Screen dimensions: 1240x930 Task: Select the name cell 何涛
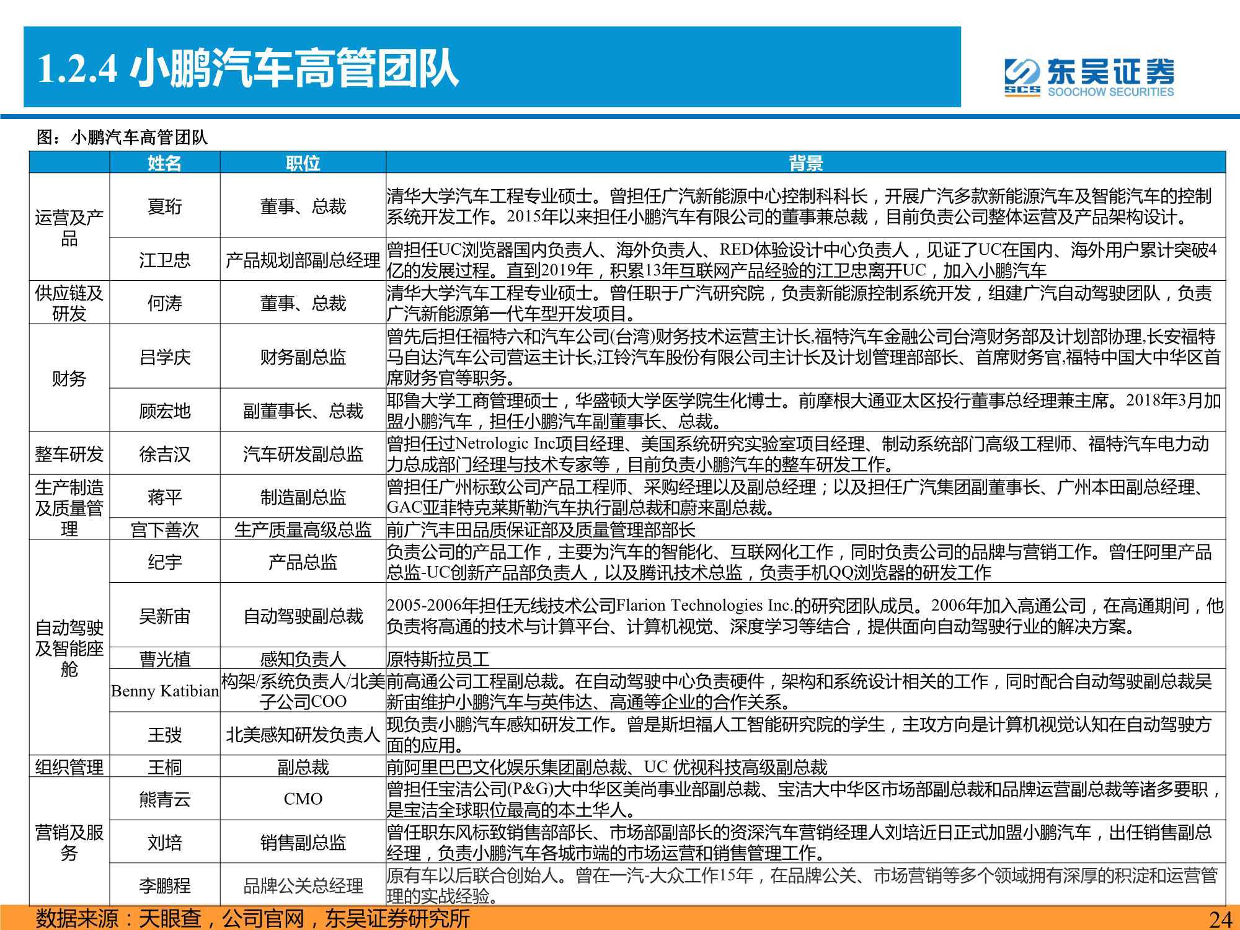pyautogui.click(x=164, y=303)
